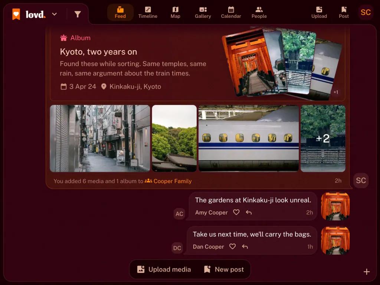Click the Upload media button
380x285 pixels.
click(x=164, y=269)
